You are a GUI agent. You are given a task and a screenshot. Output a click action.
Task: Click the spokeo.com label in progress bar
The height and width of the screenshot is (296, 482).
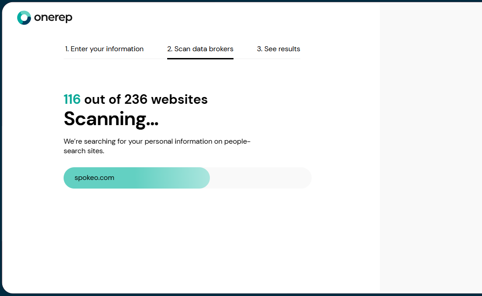pos(94,178)
